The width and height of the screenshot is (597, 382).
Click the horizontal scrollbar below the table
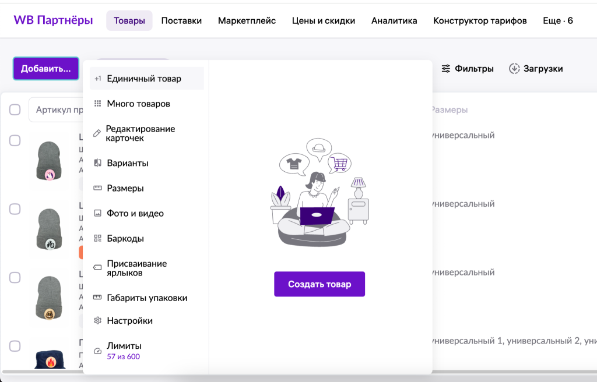point(298,372)
